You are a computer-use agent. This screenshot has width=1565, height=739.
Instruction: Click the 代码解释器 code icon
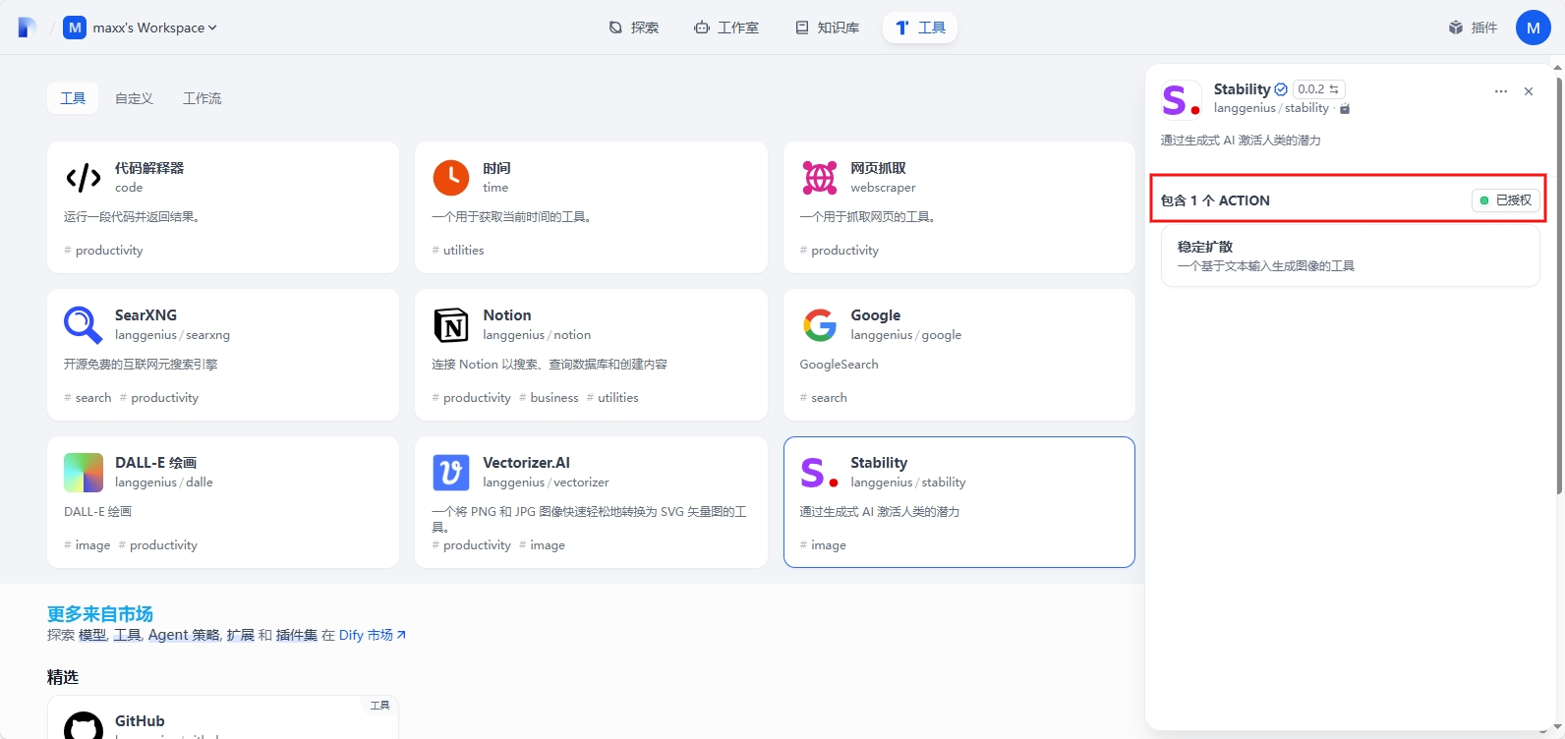(84, 178)
